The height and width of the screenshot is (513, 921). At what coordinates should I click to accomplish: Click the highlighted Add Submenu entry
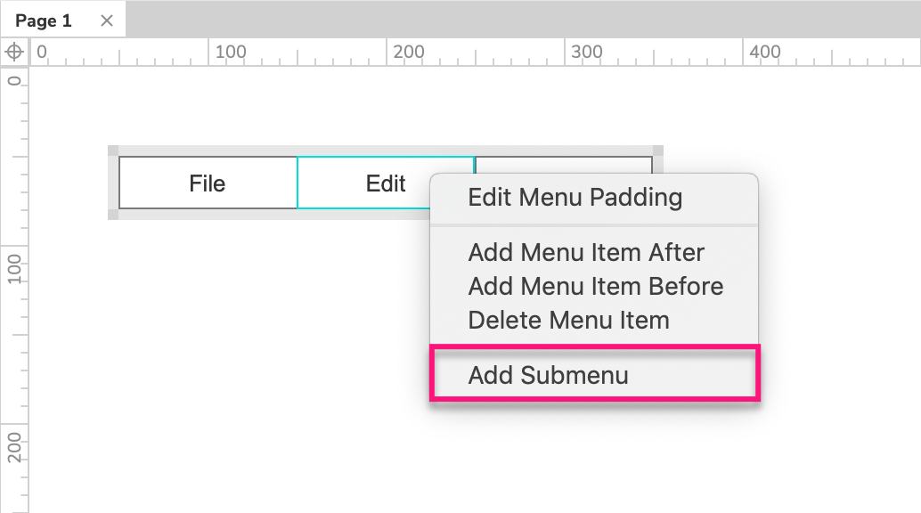(549, 375)
